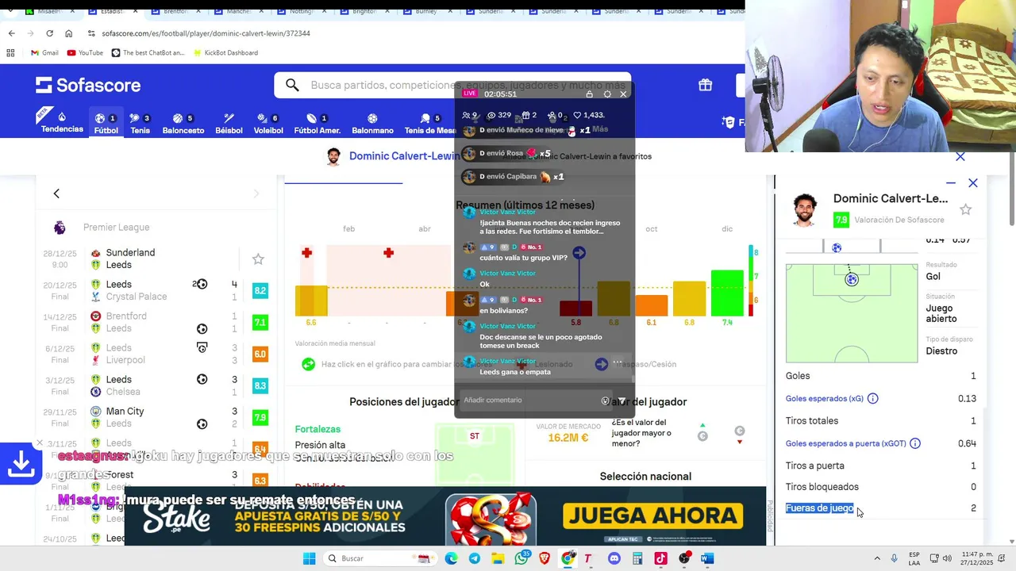Show info for Goles esperados a puerta (xGOT)
Screen dimensions: 1016x571
coord(915,443)
